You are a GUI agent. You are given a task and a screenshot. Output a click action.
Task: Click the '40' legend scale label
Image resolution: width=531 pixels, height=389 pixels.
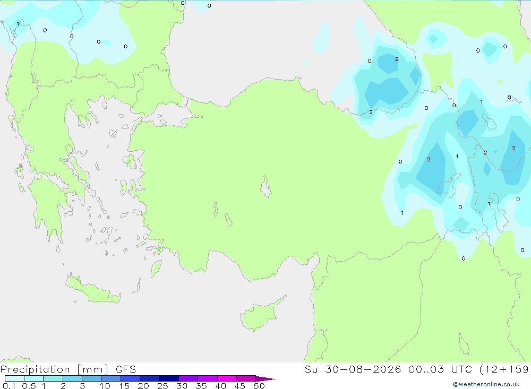coord(220,386)
